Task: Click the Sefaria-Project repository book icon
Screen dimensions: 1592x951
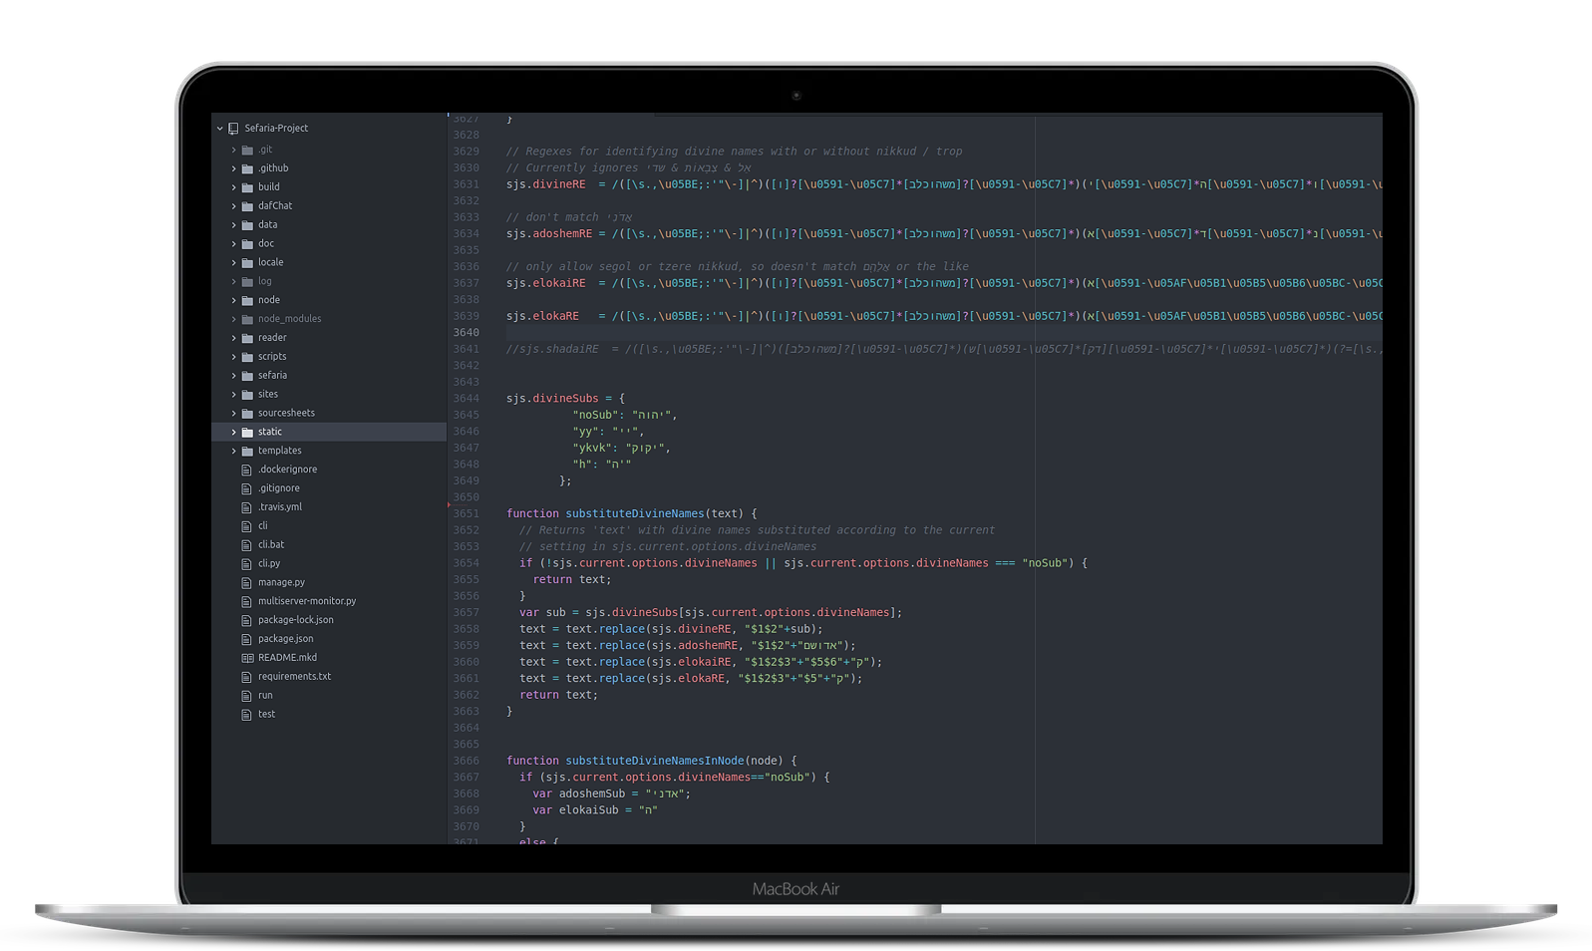Action: 233,129
